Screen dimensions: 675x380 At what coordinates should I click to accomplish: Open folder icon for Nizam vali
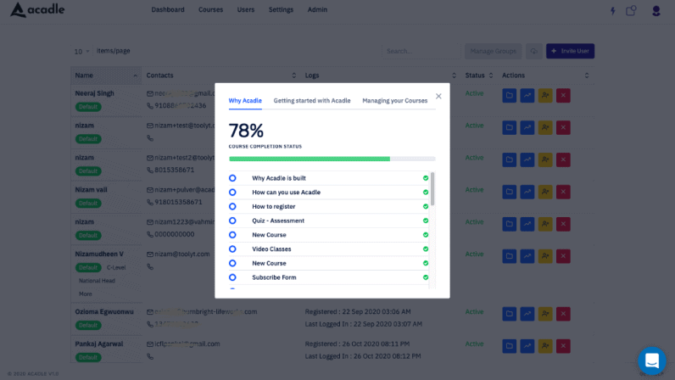tap(510, 192)
